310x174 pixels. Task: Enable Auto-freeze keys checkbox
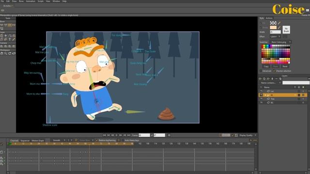click(123, 140)
